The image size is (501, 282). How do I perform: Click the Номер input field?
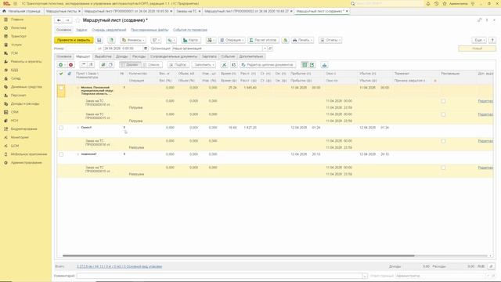pyautogui.click(x=80, y=49)
